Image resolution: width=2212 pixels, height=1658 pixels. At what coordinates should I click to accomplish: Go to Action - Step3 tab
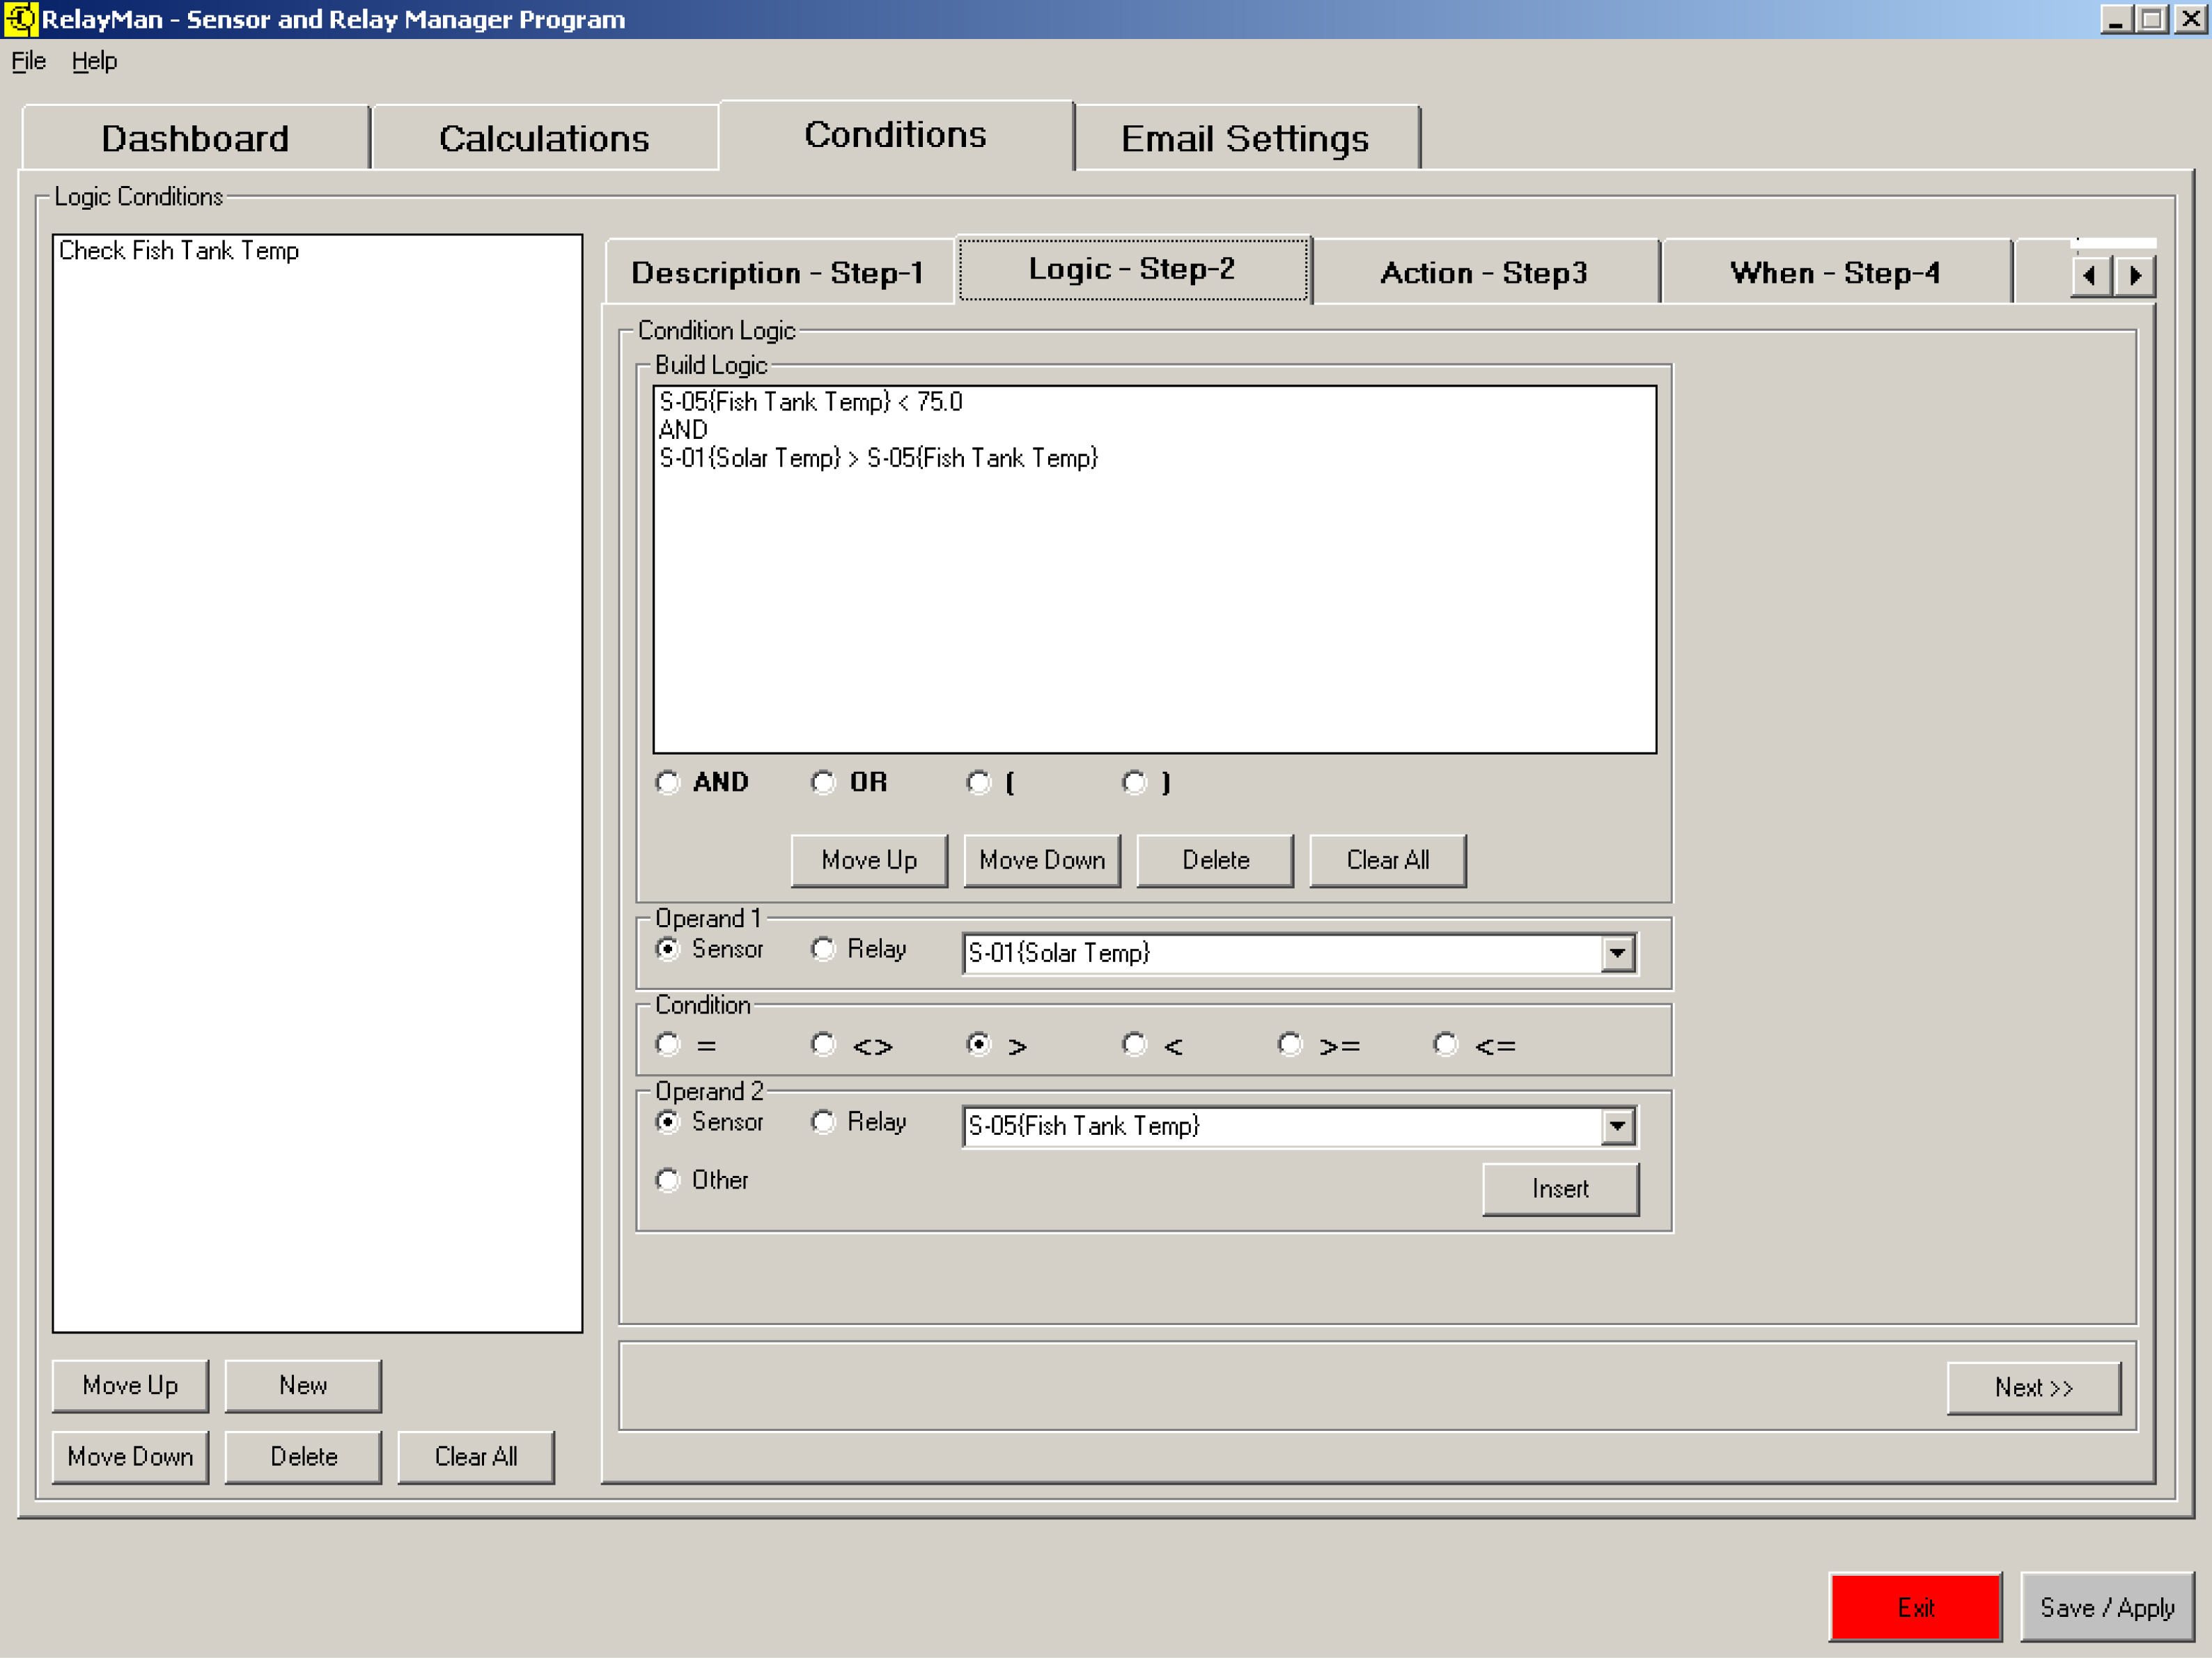pos(1483,272)
